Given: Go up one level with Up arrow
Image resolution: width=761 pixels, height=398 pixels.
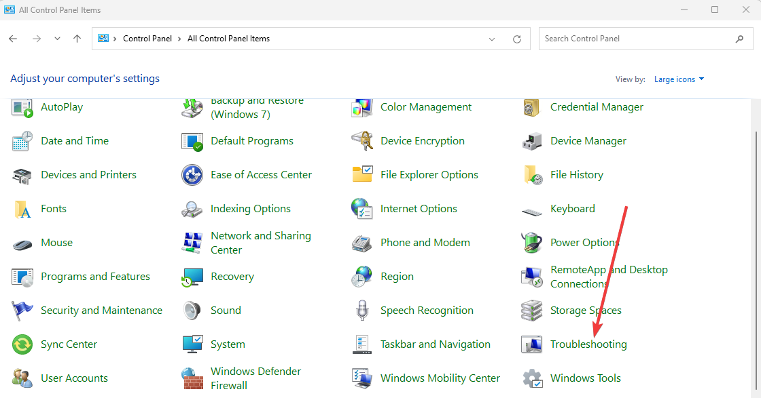Looking at the screenshot, I should tap(77, 39).
